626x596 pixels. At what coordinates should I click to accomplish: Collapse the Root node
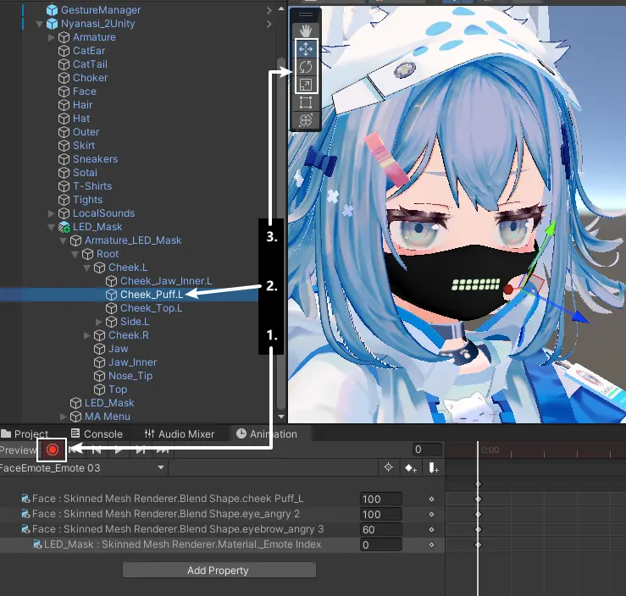click(75, 254)
